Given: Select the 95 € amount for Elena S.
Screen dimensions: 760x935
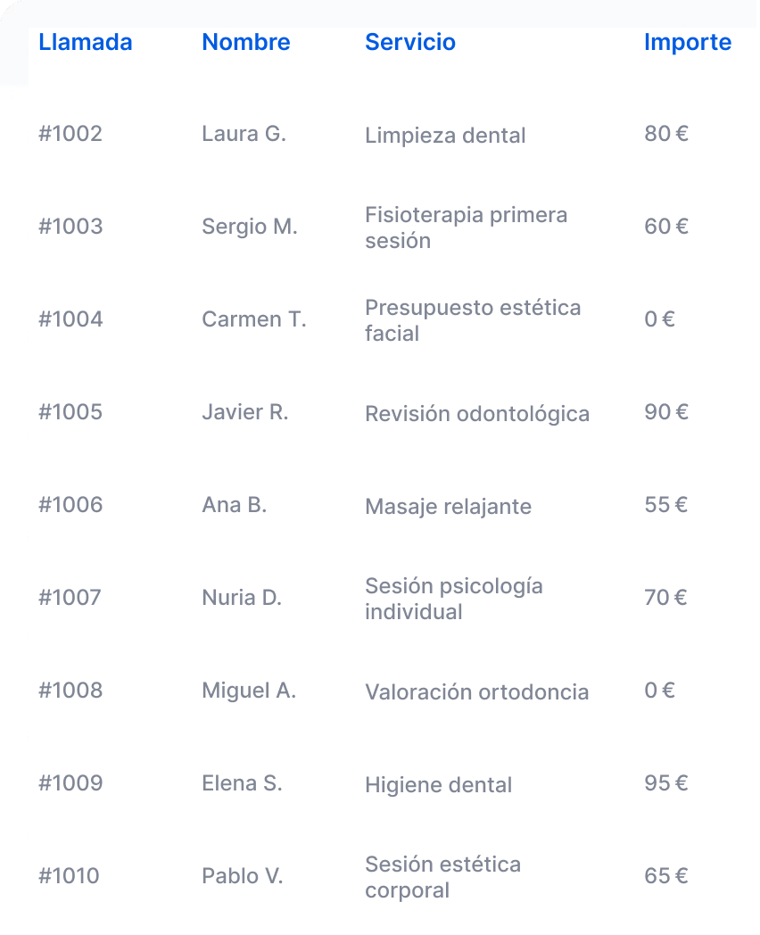Looking at the screenshot, I should coord(666,783).
